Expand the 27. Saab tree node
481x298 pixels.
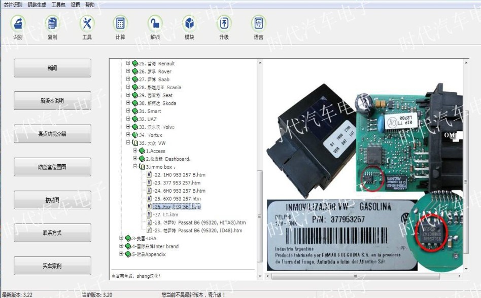pos(128,79)
